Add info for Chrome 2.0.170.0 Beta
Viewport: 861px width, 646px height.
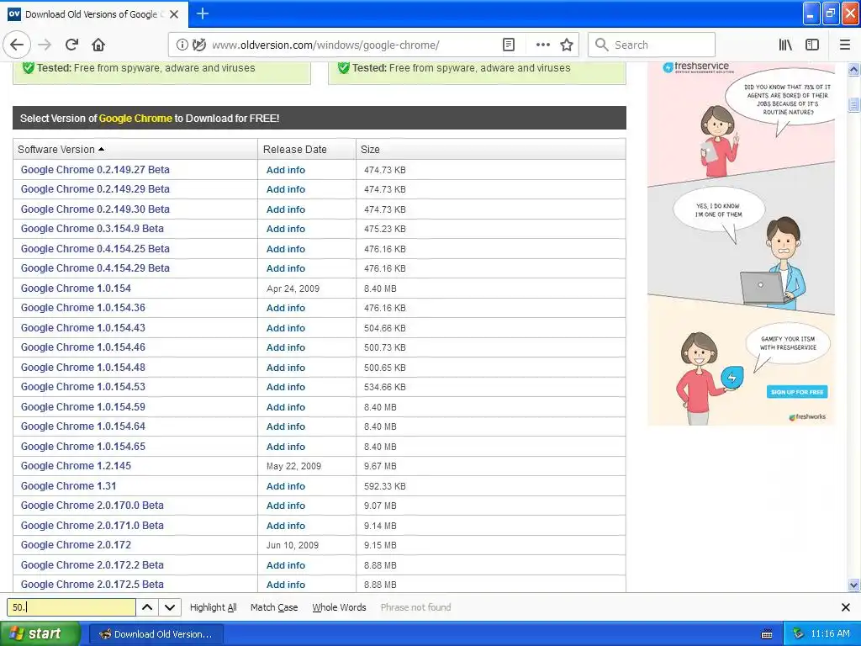(x=286, y=506)
